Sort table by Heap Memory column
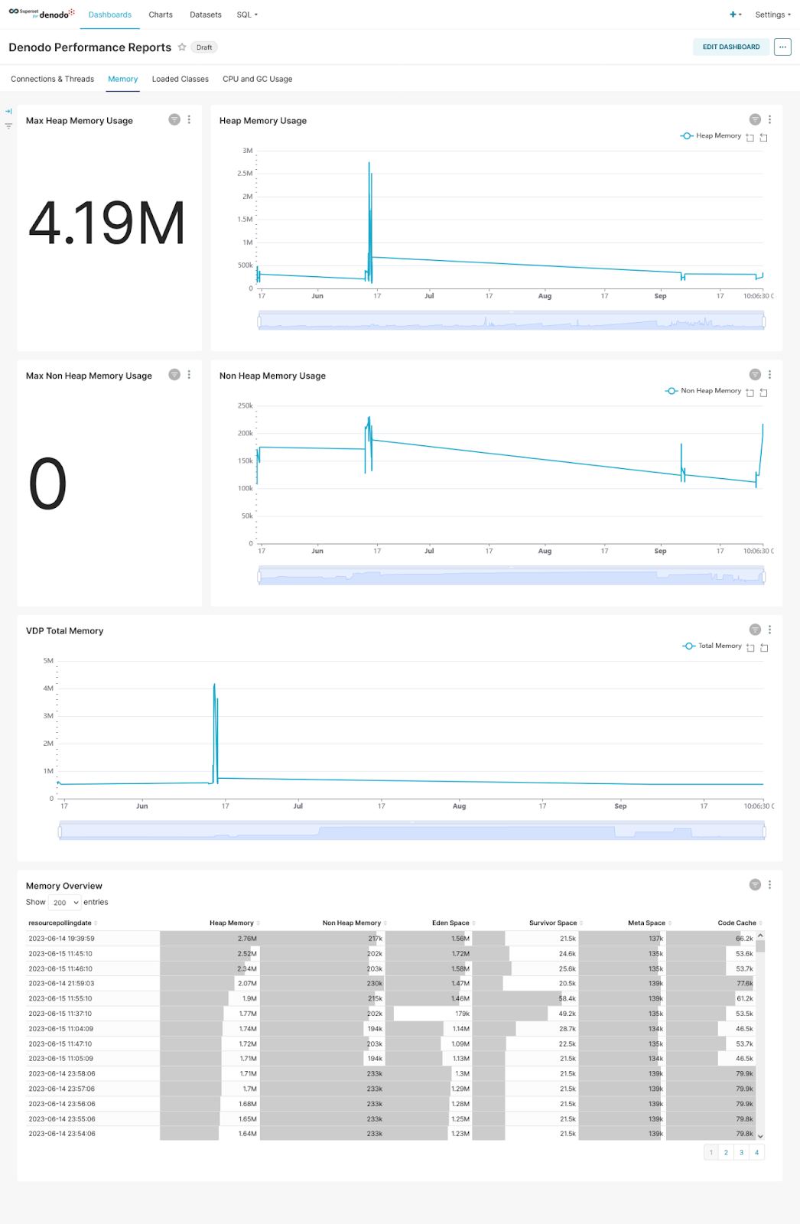 click(x=235, y=923)
